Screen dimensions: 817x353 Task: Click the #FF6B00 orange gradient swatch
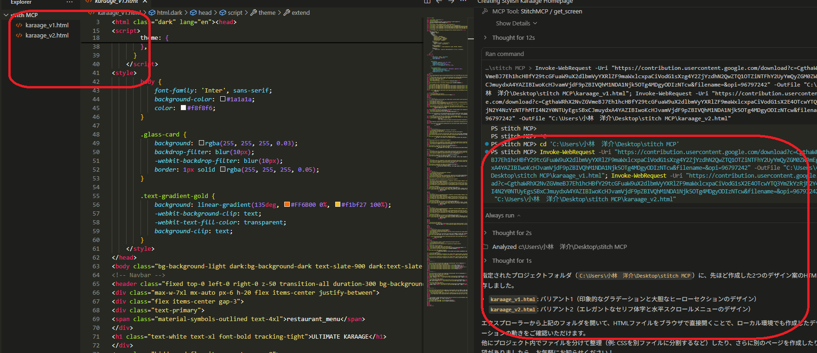(287, 204)
